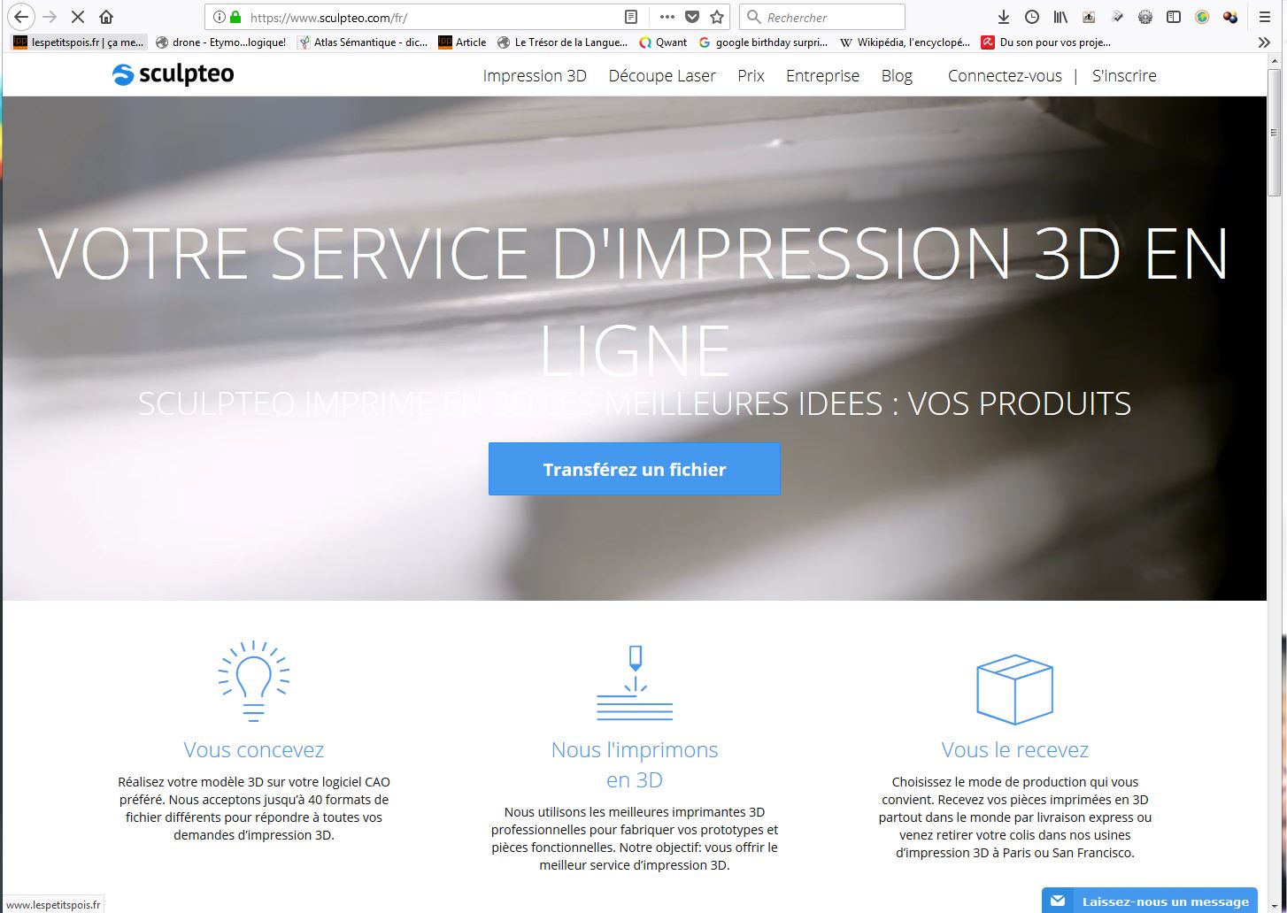Open the downloads arrow icon
This screenshot has height=913, width=1287.
click(1003, 17)
